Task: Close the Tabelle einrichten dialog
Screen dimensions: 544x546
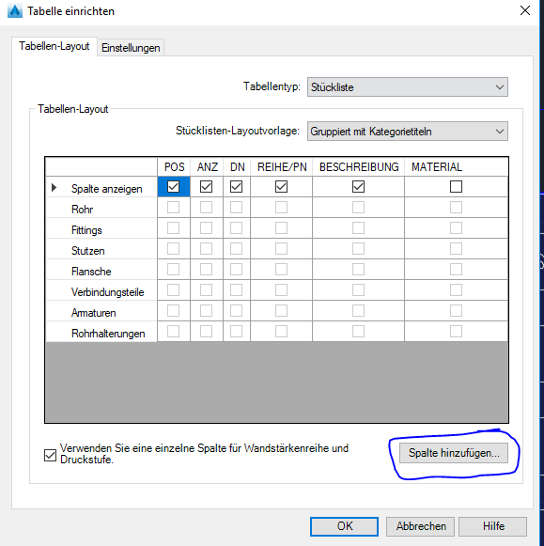Action: point(525,10)
